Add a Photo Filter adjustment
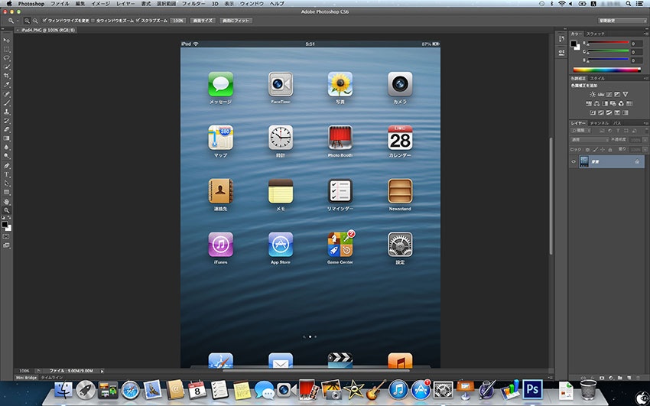The height and width of the screenshot is (406, 650). pos(613,104)
